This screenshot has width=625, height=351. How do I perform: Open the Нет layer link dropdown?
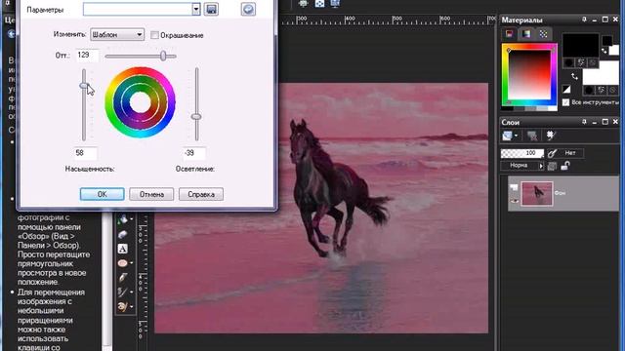pyautogui.click(x=570, y=153)
